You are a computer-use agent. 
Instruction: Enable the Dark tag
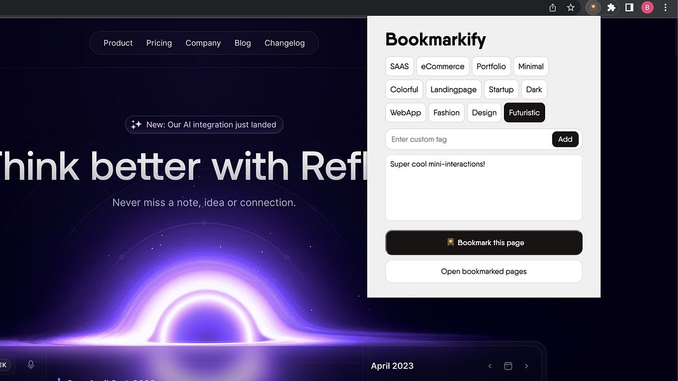click(534, 89)
